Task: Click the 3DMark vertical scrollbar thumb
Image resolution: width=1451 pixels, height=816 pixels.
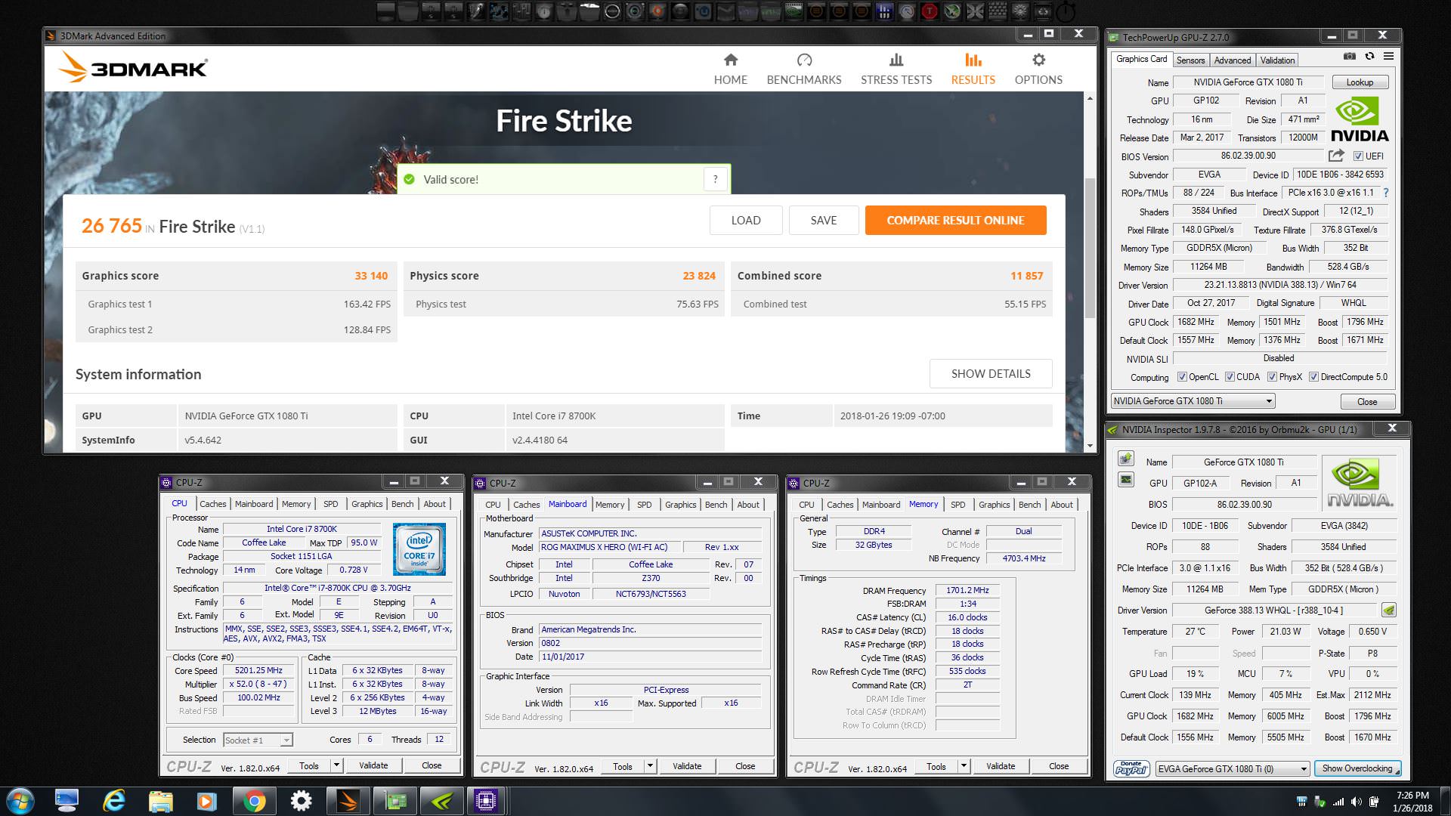Action: [1090, 248]
